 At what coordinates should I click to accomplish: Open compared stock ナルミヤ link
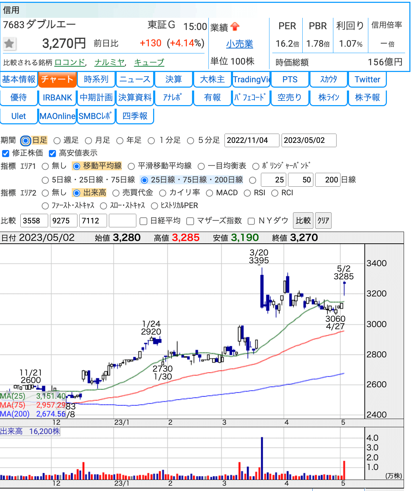tap(110, 62)
